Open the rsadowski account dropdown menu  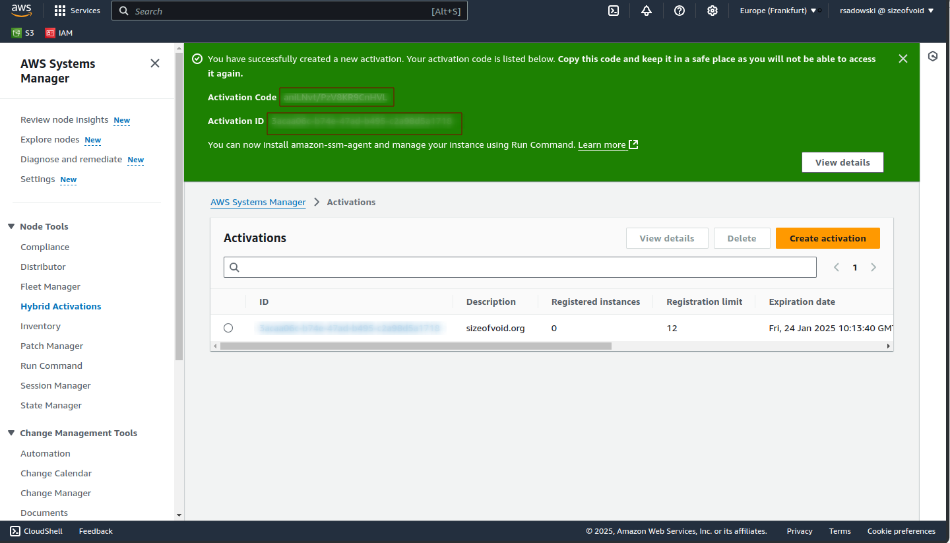click(x=886, y=11)
